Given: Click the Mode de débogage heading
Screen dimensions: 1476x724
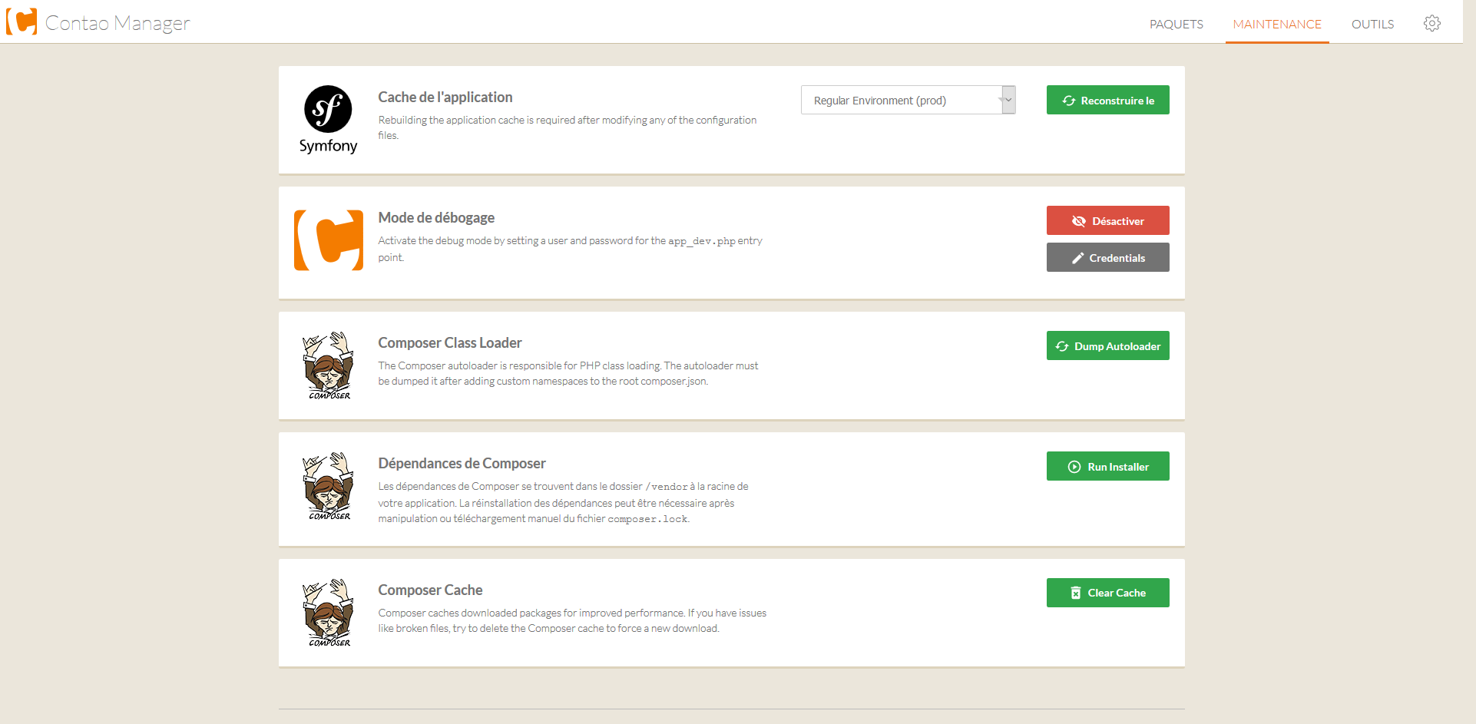Looking at the screenshot, I should tap(436, 217).
